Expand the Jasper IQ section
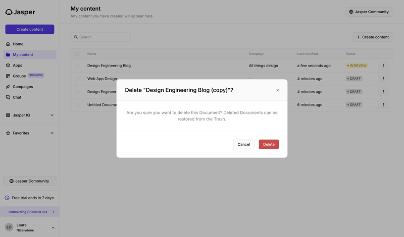404x237 pixels. click(52, 115)
